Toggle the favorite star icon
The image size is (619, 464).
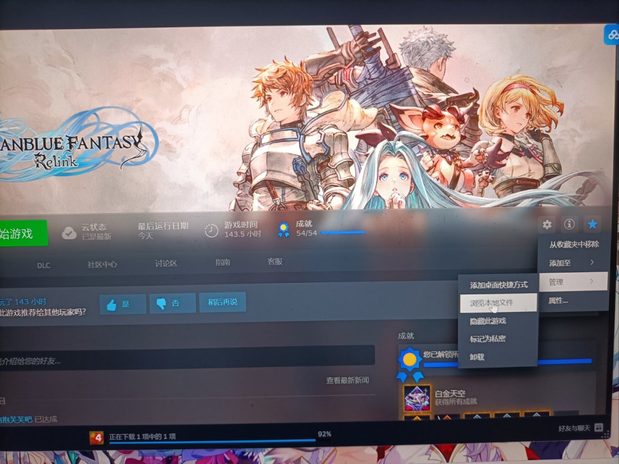[592, 224]
